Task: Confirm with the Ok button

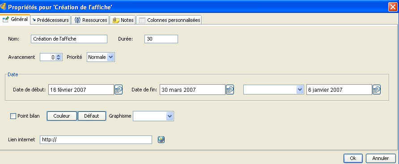Action: pos(353,158)
